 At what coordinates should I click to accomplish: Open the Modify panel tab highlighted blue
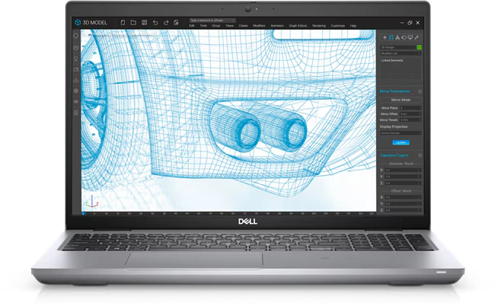(391, 37)
